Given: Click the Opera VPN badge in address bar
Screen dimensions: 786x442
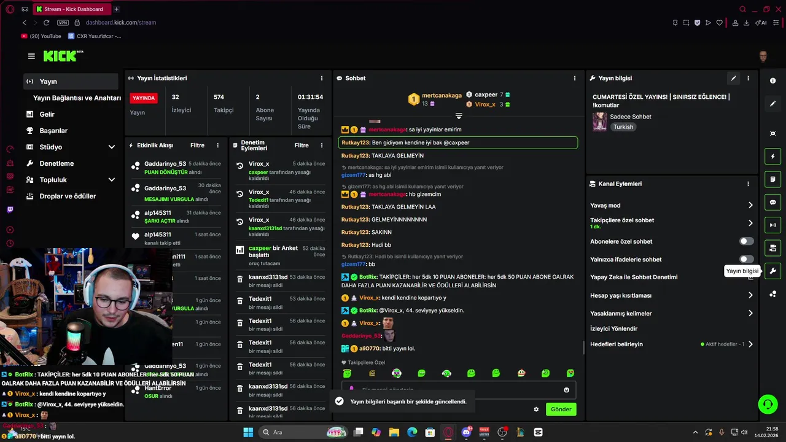Looking at the screenshot, I should point(63,23).
